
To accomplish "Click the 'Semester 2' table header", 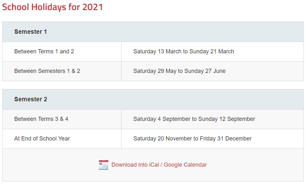I will click(31, 99).
